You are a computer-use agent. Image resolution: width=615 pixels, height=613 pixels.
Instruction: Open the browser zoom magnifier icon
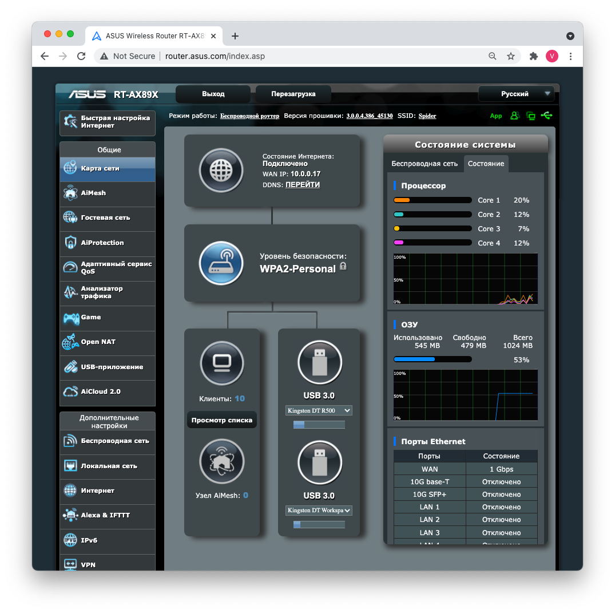coord(492,56)
